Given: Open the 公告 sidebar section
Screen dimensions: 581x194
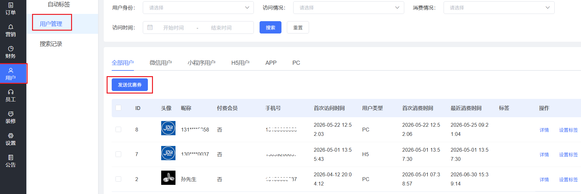Looking at the screenshot, I should [10, 161].
